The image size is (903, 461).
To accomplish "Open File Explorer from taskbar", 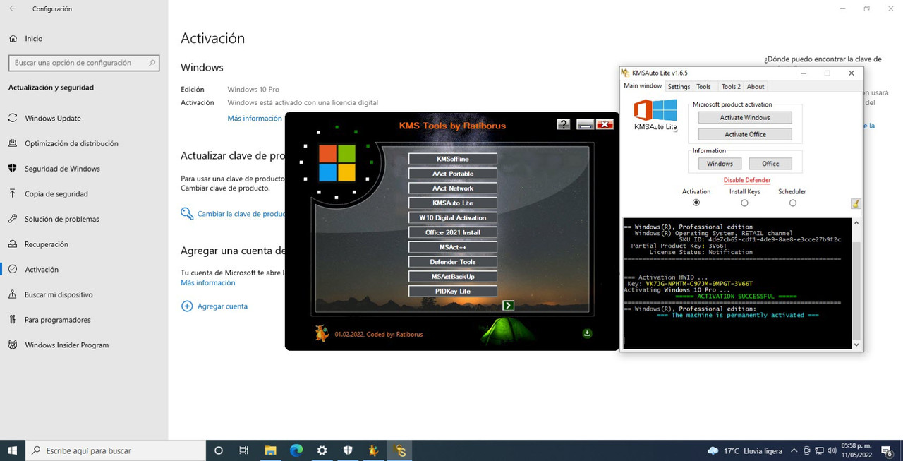I will tap(270, 450).
